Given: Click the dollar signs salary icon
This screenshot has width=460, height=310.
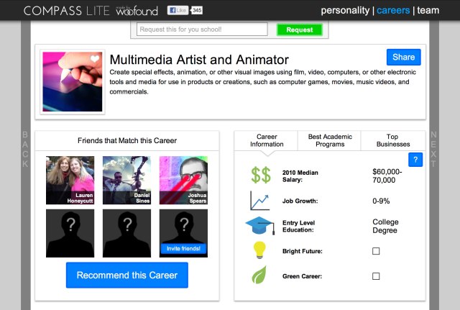Looking at the screenshot, I should tap(260, 175).
